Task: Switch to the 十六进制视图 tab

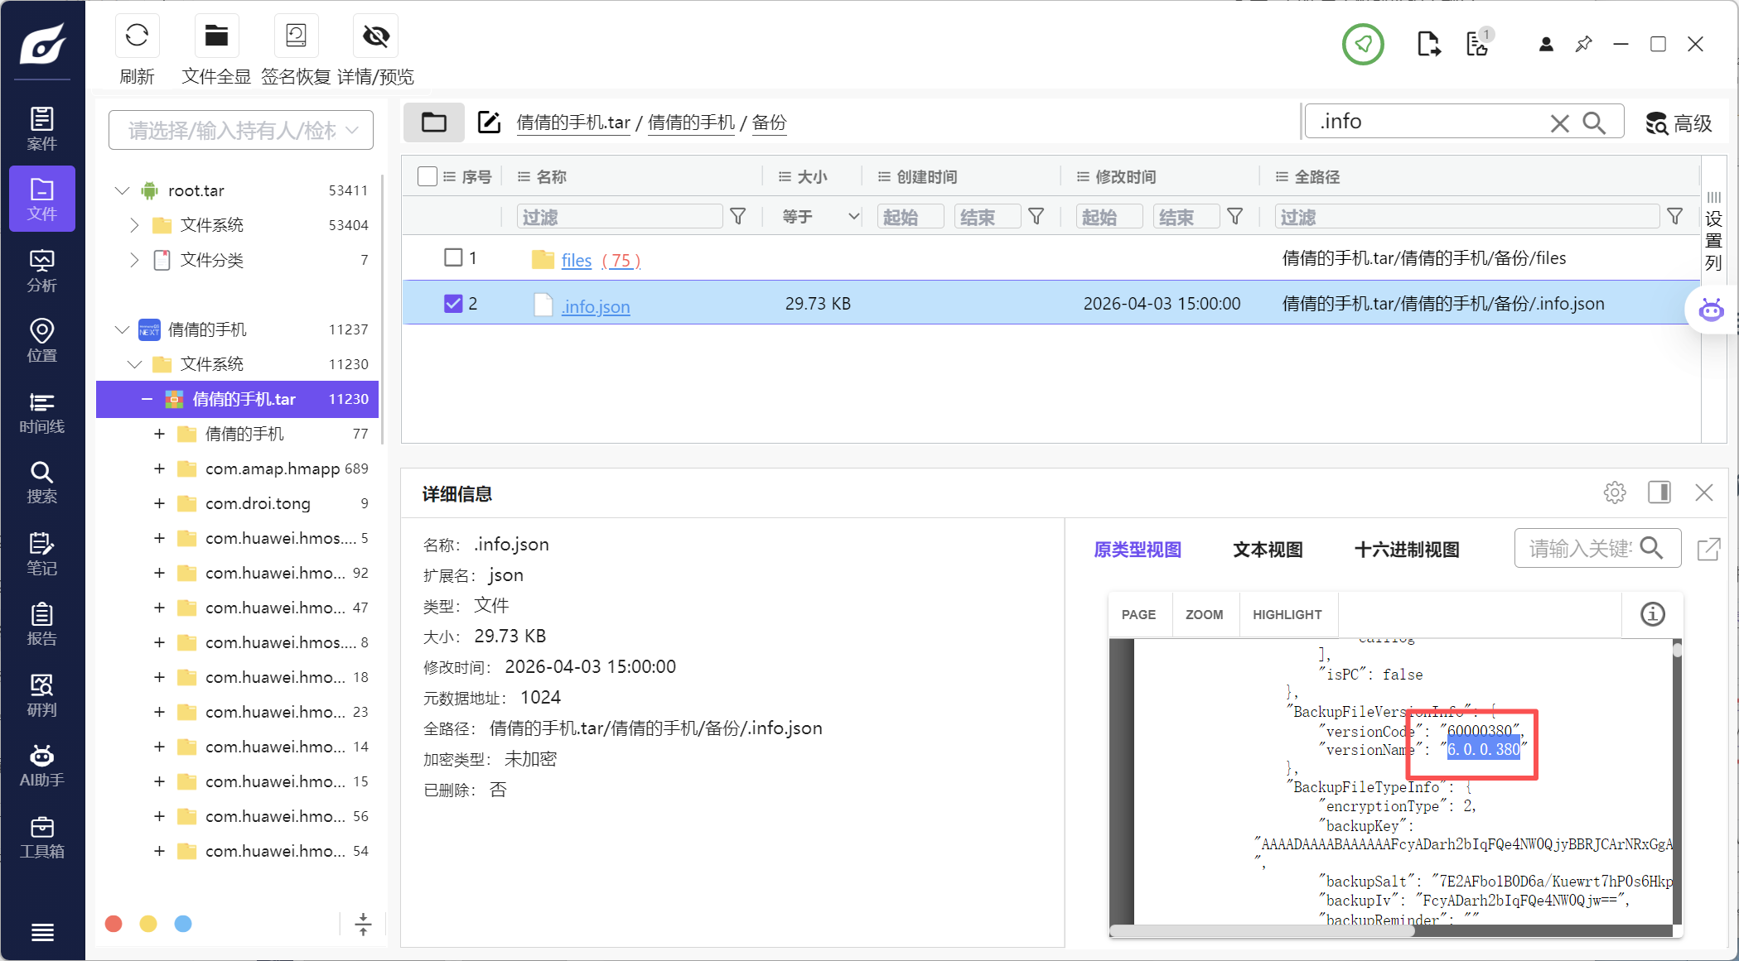Action: (x=1406, y=550)
